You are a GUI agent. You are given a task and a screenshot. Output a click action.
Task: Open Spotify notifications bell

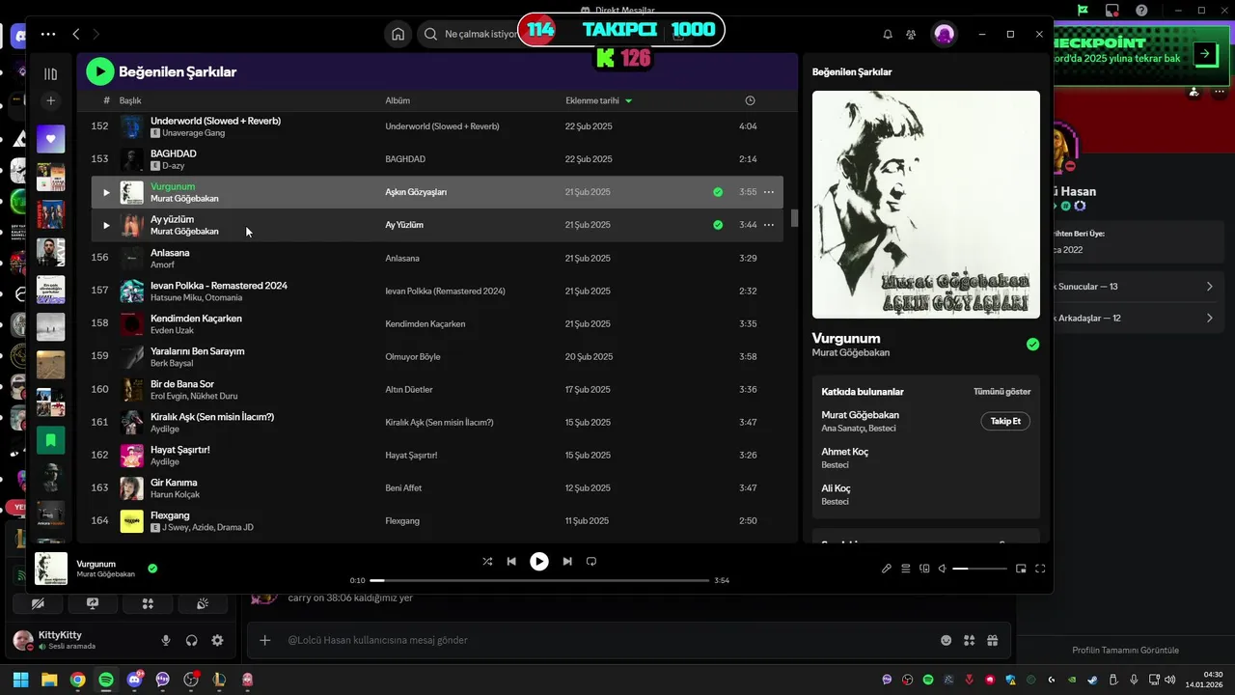pos(888,34)
